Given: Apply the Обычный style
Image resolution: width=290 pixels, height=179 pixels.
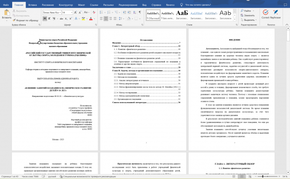Looking at the screenshot, I should 153,15.
